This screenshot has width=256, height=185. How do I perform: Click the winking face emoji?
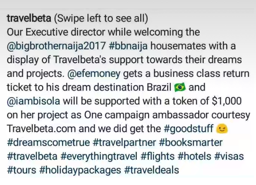click(x=222, y=128)
